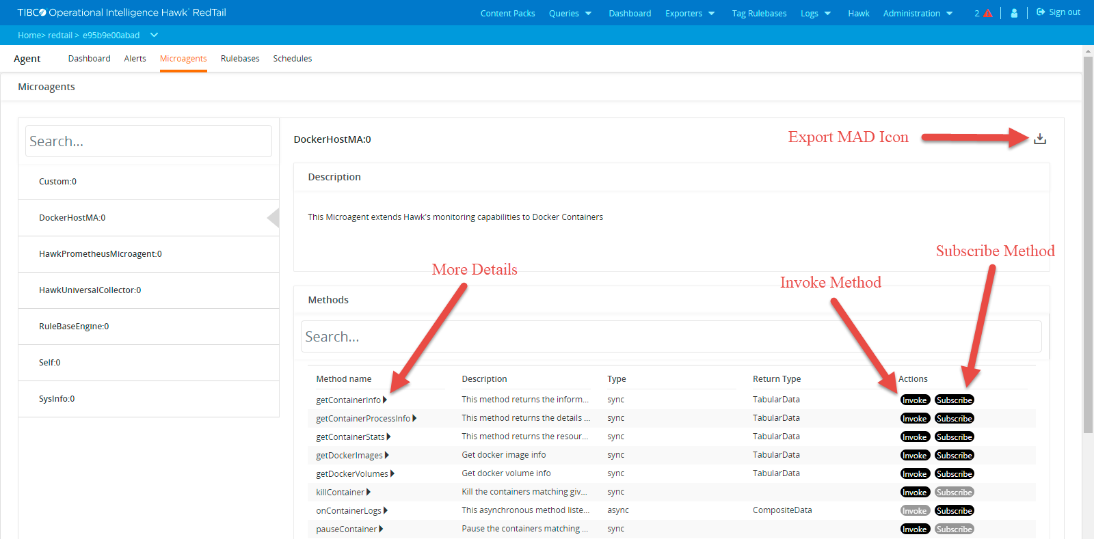This screenshot has width=1094, height=539.
Task: Open the Administration dropdown menu
Action: 918,13
